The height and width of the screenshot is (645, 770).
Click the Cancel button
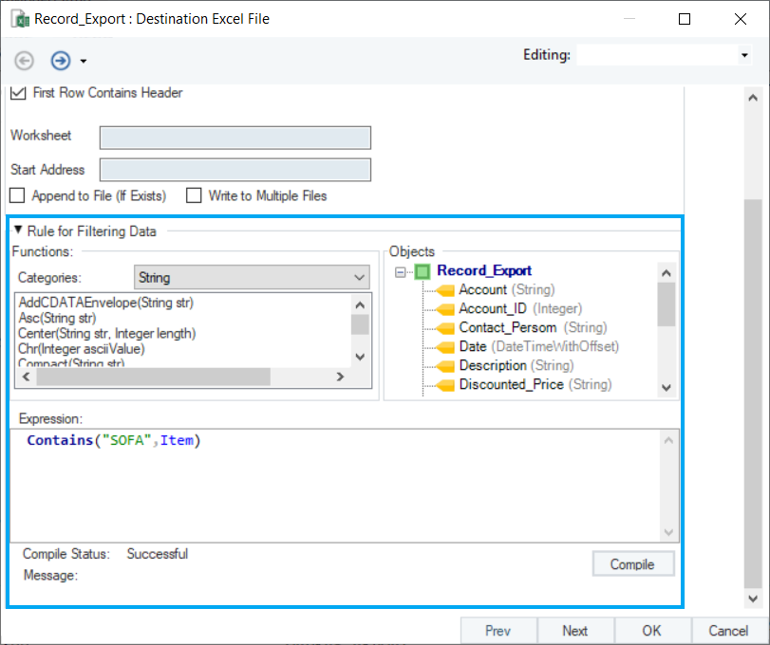pyautogui.click(x=729, y=631)
